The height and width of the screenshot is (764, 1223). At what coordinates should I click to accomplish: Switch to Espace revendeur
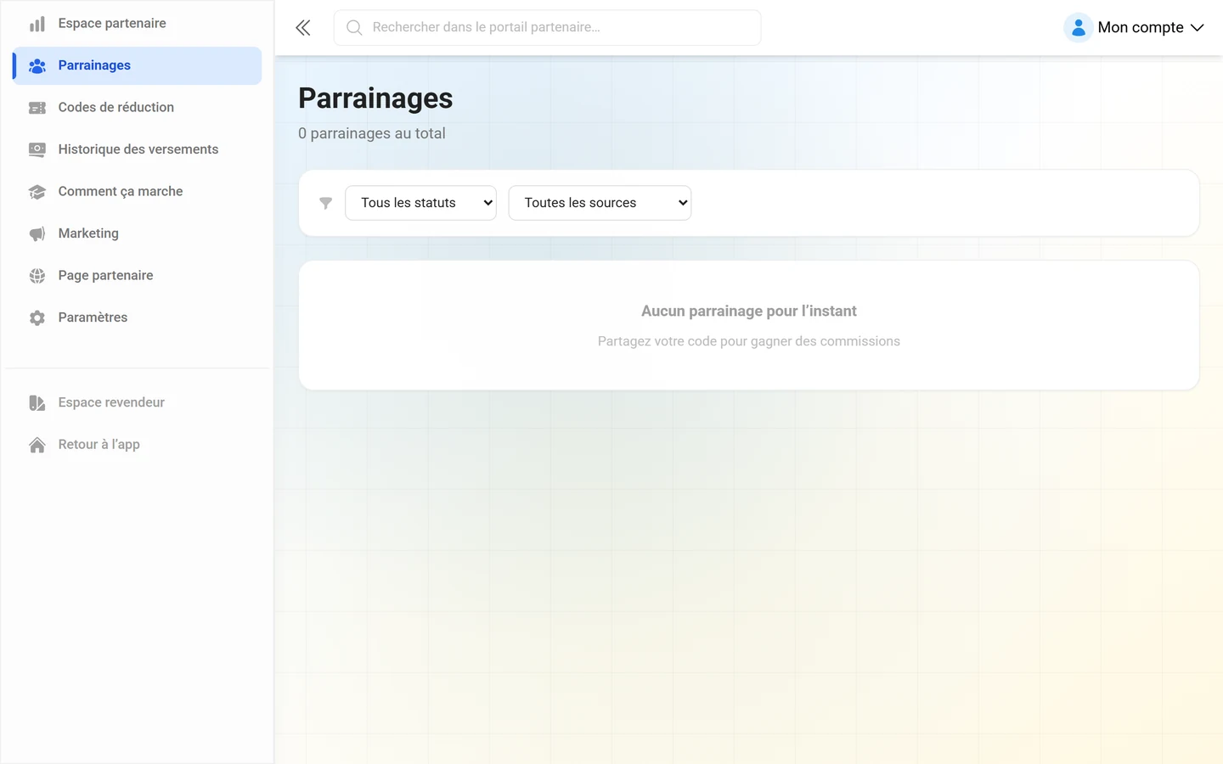coord(137,402)
